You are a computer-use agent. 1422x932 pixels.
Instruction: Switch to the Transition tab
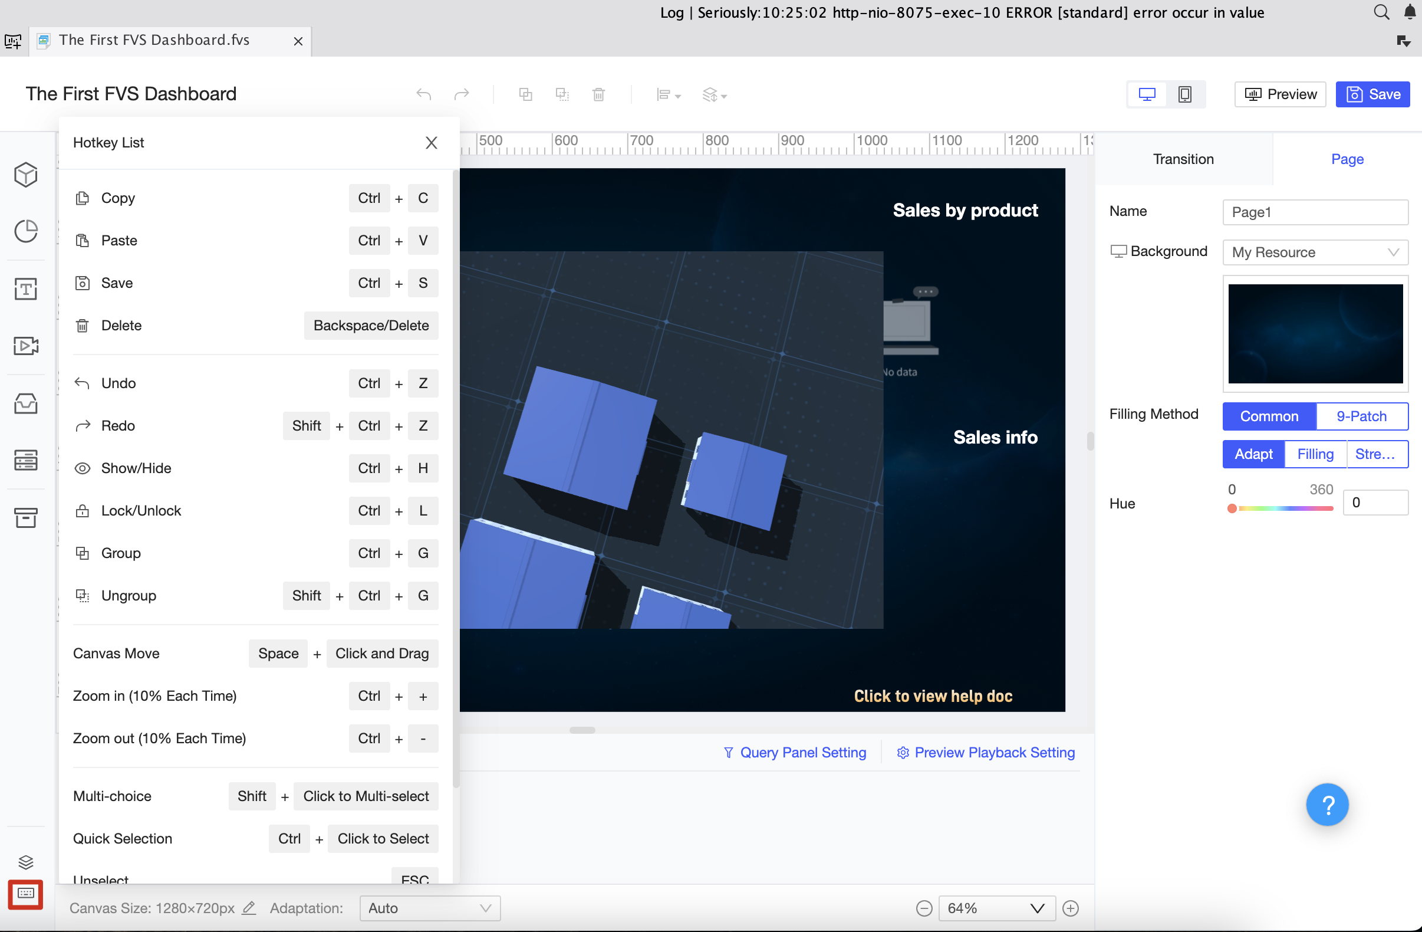click(1183, 159)
